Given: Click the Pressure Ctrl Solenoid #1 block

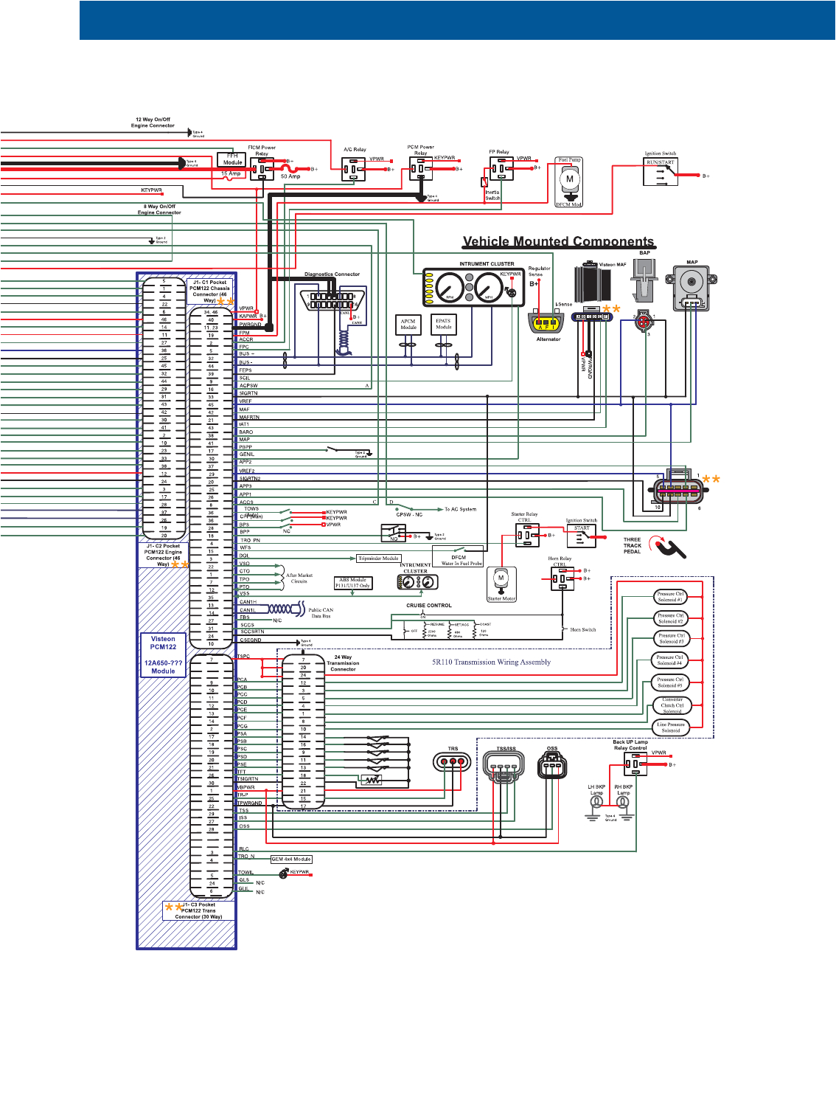Looking at the screenshot, I should pyautogui.click(x=671, y=596).
